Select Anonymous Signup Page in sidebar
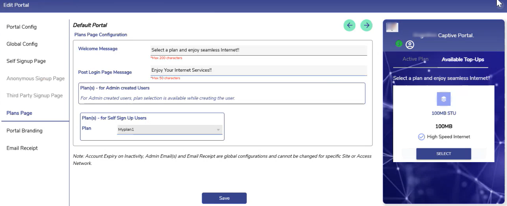Viewport: 507px width, 206px height. click(x=35, y=78)
